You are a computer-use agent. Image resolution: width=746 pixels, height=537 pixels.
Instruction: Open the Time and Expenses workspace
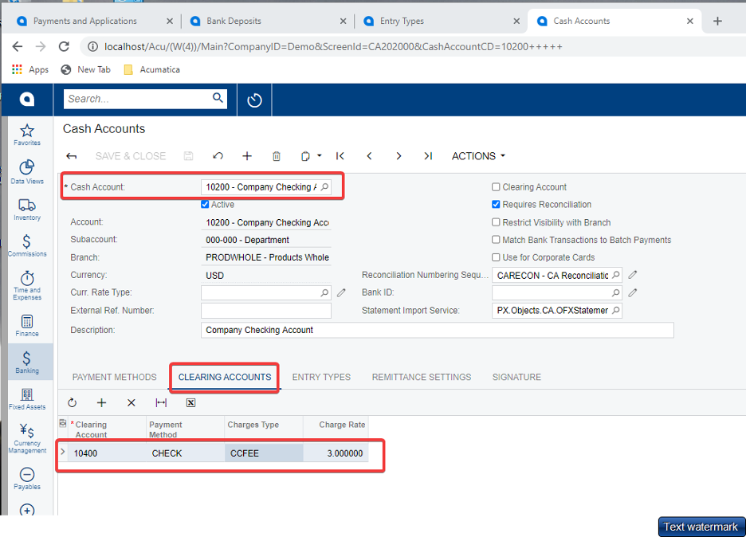[x=26, y=284]
